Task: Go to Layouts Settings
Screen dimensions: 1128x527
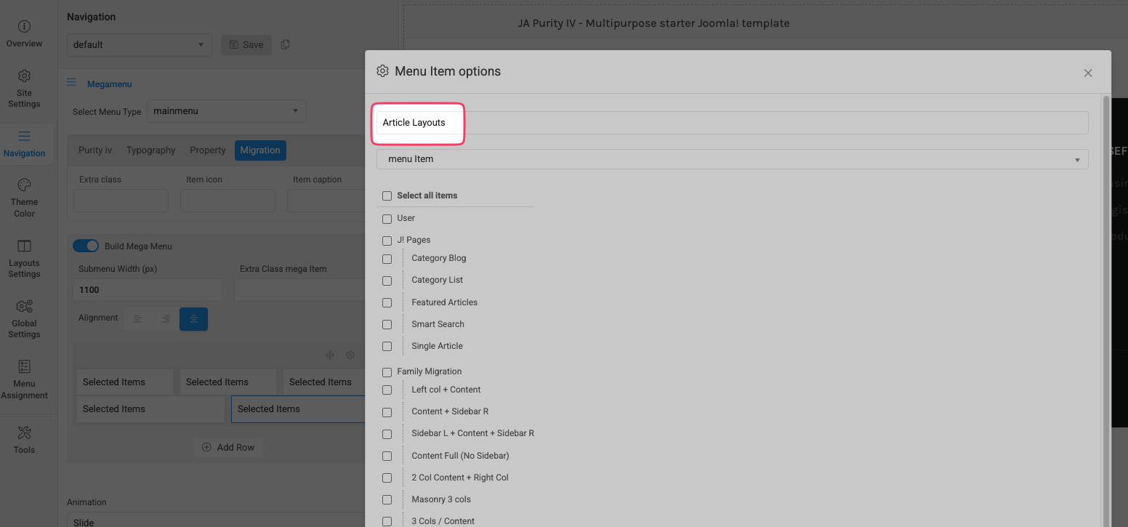Action: 24,258
